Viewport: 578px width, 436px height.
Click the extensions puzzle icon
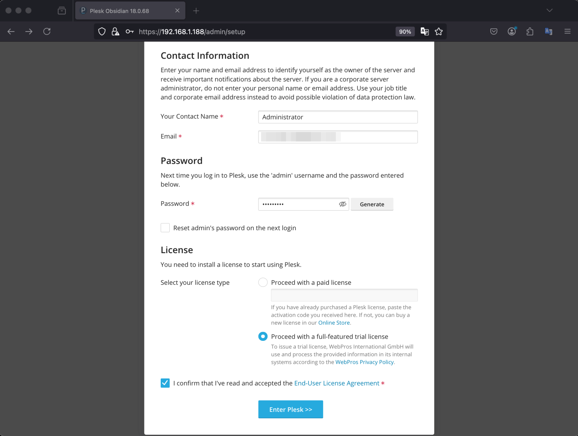(530, 32)
